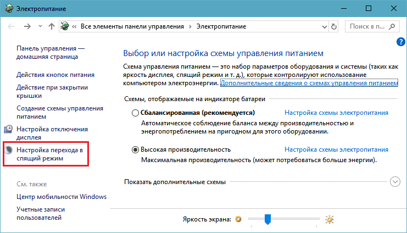Select the Сбалансированная power plan radio button
Viewport: 407px width, 233px height.
(136, 113)
